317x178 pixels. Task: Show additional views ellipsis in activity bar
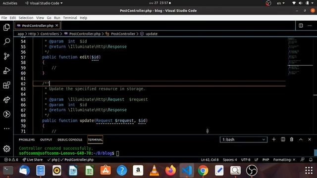coord(6,129)
